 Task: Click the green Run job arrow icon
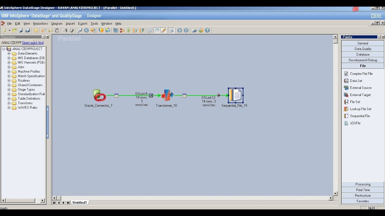click(129, 30)
